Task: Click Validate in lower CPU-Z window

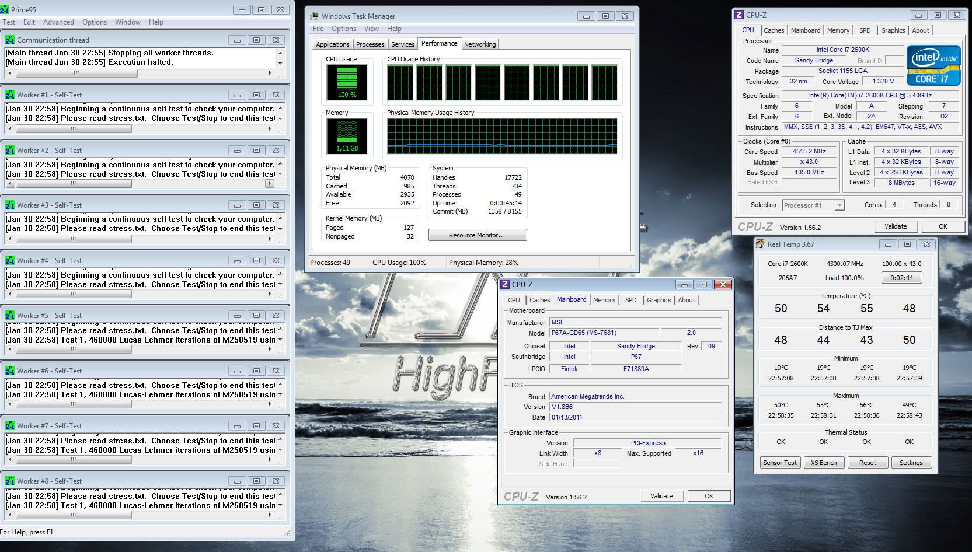Action: click(x=661, y=496)
